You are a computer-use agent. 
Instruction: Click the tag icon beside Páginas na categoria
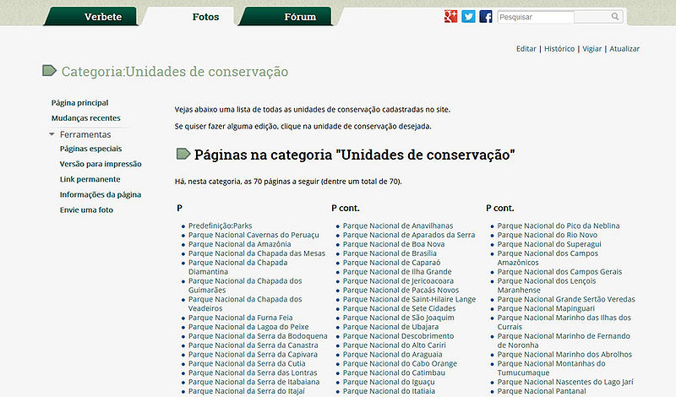(x=183, y=154)
